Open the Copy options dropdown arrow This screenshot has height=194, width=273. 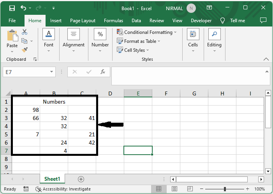point(32,41)
